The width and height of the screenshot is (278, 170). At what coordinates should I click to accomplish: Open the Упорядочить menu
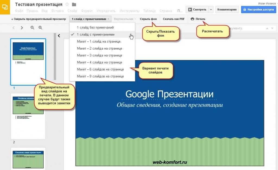(x=106, y=11)
